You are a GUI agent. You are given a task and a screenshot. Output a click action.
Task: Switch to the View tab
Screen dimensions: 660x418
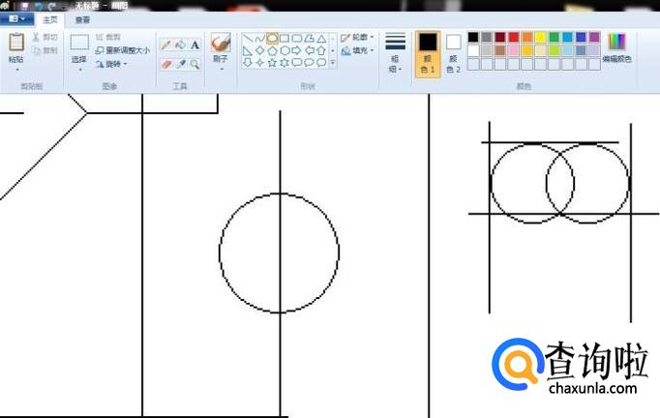(82, 19)
